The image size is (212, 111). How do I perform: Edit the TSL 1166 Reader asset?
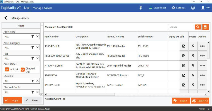pyautogui.click(x=184, y=46)
